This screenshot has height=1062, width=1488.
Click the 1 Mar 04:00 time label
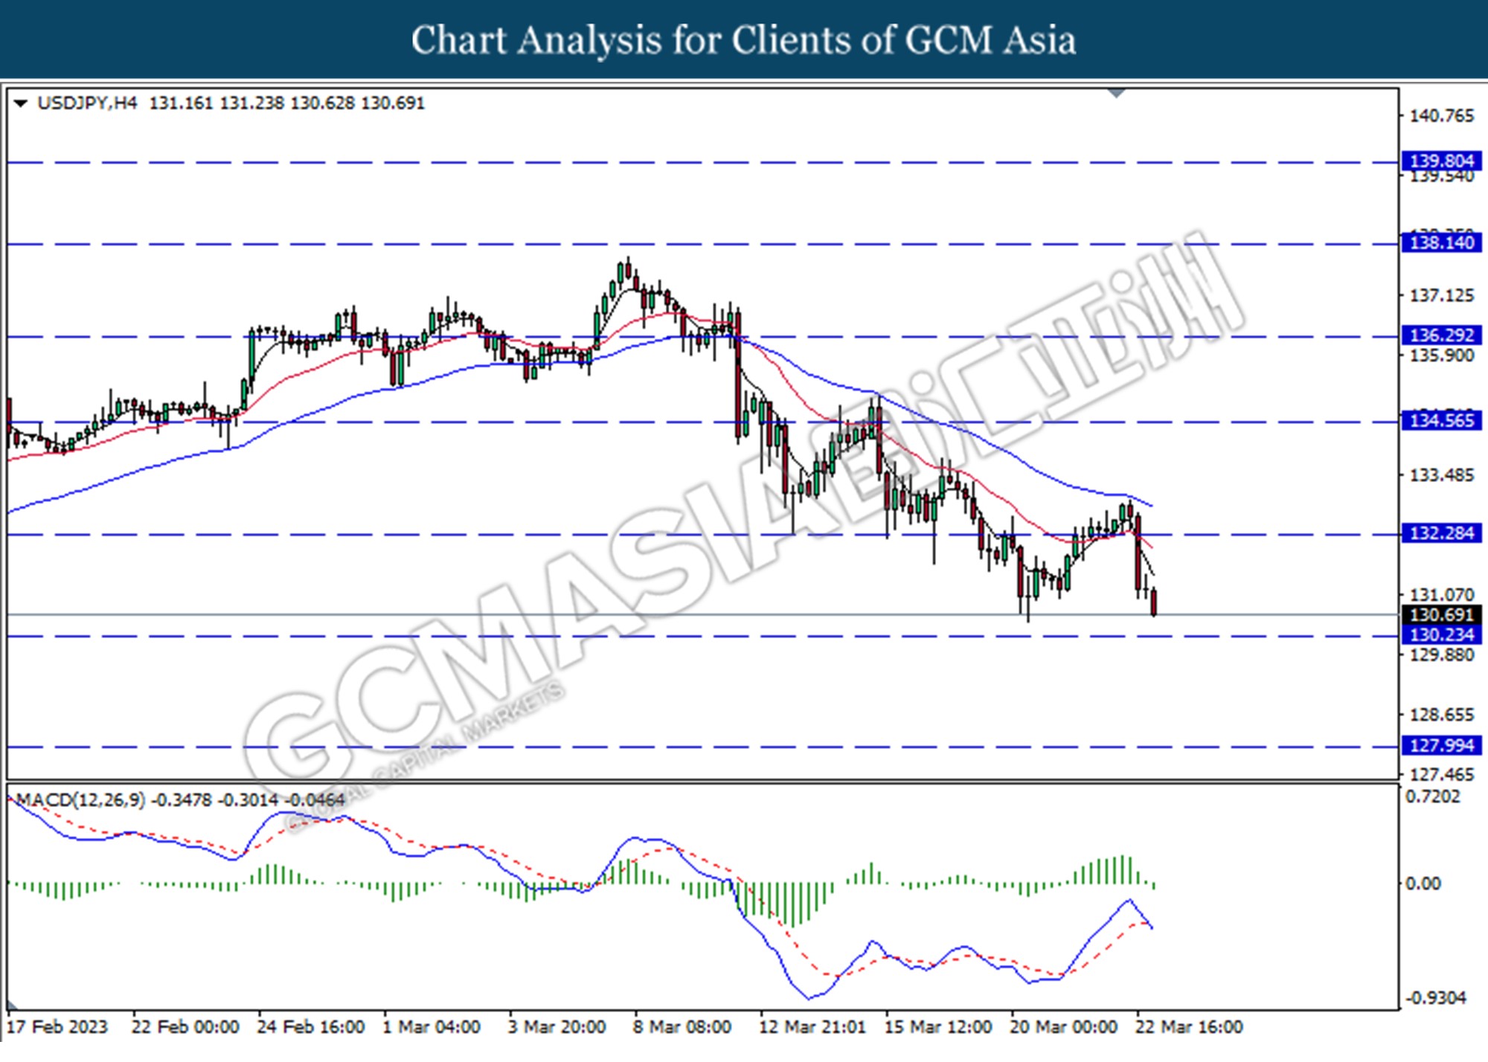[432, 1027]
